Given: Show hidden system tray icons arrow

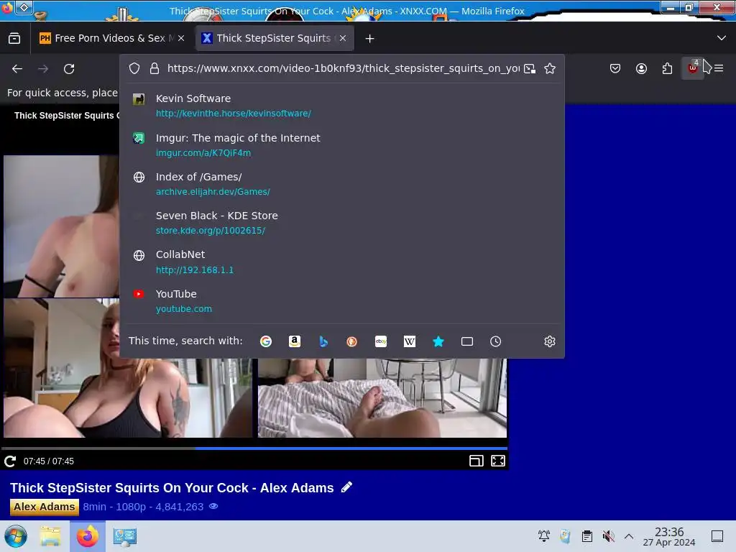Looking at the screenshot, I should coord(629,536).
